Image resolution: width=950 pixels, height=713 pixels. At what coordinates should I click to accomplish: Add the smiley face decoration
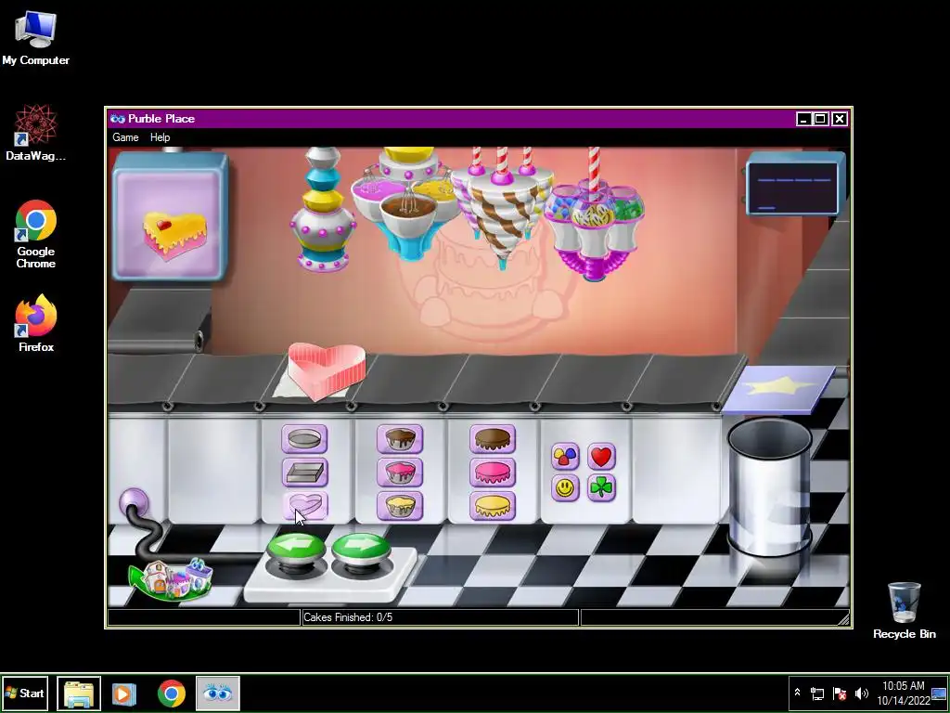pyautogui.click(x=565, y=487)
